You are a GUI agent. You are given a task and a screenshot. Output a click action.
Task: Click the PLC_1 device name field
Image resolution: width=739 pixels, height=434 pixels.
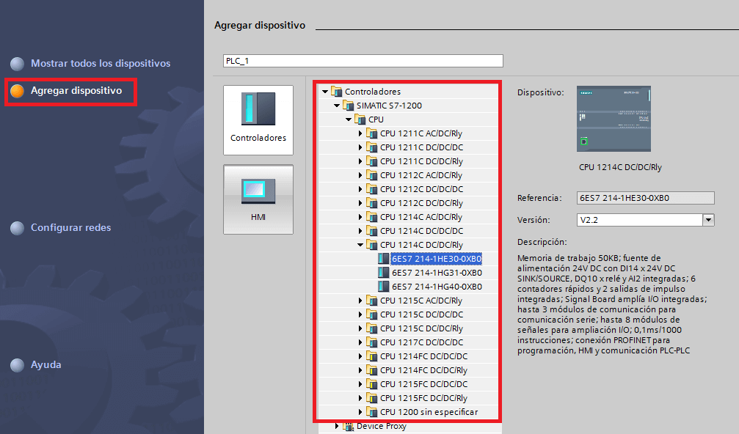(363, 61)
